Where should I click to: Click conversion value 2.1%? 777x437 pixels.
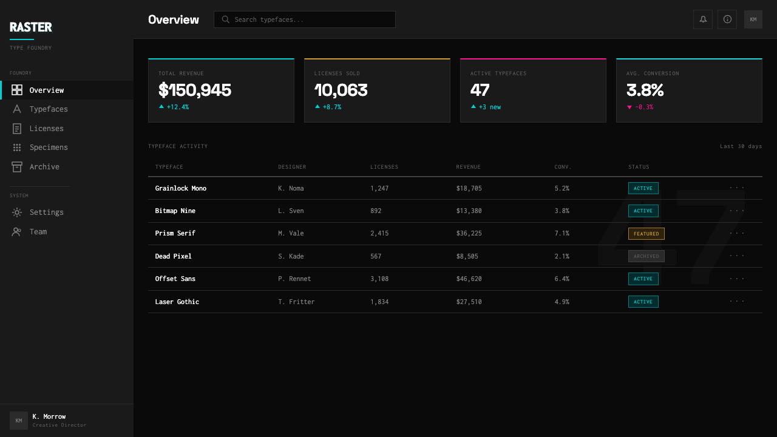(x=562, y=256)
